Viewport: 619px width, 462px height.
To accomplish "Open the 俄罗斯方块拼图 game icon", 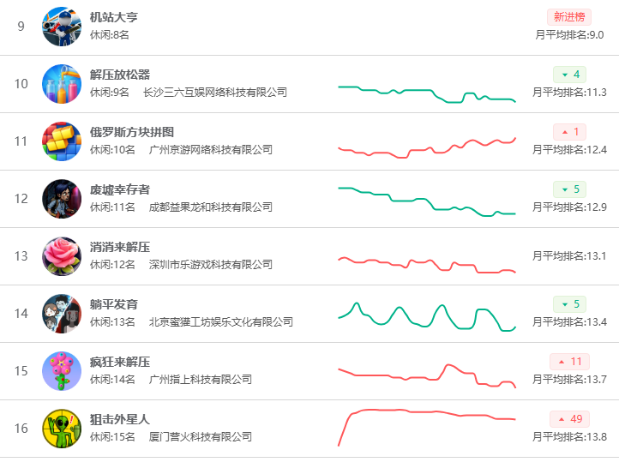I will click(x=62, y=141).
